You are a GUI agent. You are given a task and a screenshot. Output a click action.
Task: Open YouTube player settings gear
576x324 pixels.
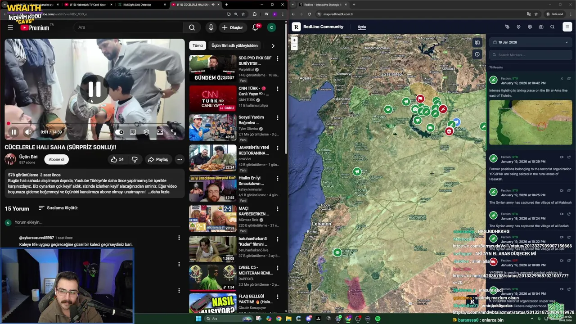tap(146, 132)
